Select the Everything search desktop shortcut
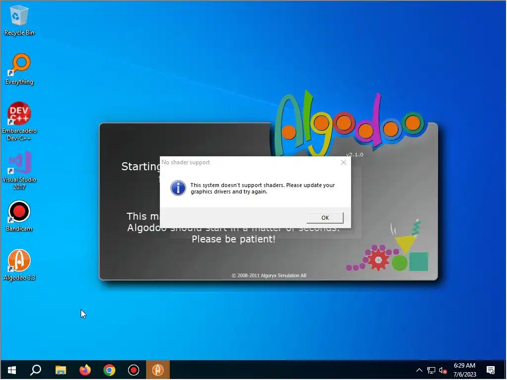Viewport: 507px width, 380px height. [19, 69]
